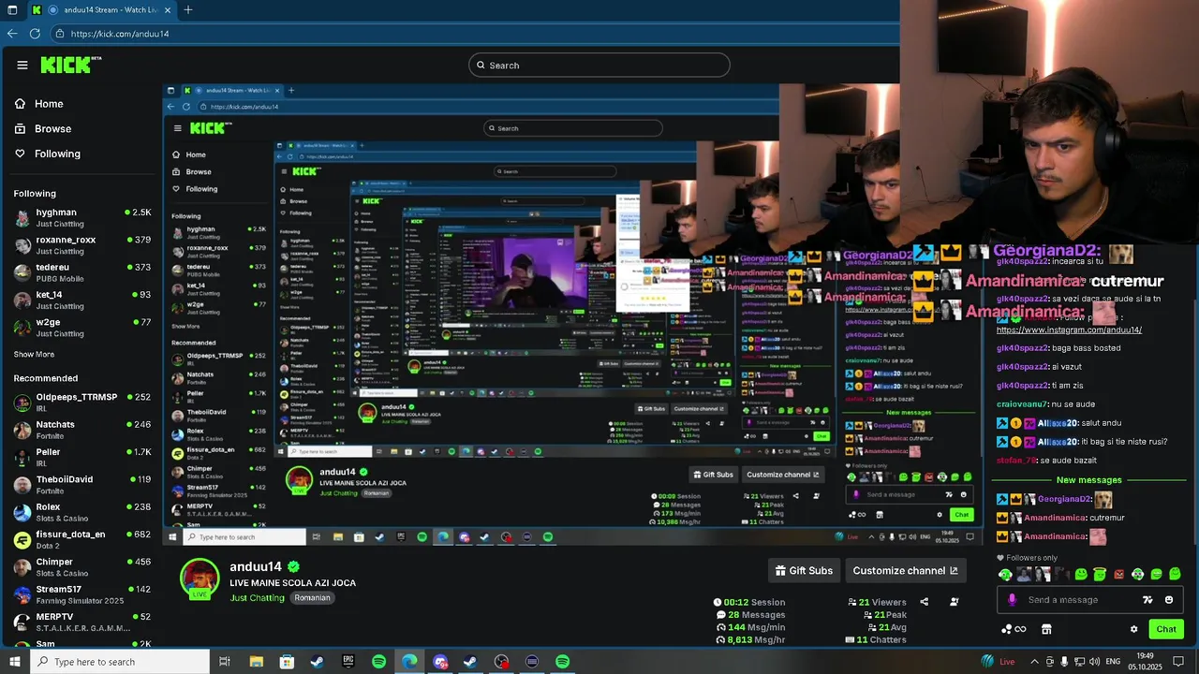This screenshot has width=1199, height=674.
Task: Focus the Kick search field
Action: point(599,65)
